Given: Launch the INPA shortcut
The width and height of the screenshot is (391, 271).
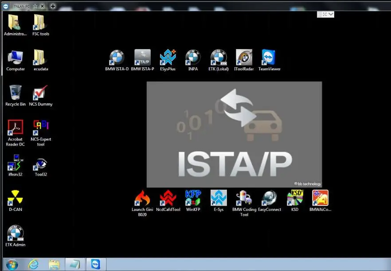Looking at the screenshot, I should (193, 61).
